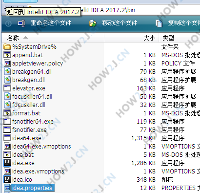This screenshot has width=200, height=193.
Task: Click the focuskiller64.dll file icon
Action: (x=7, y=97)
